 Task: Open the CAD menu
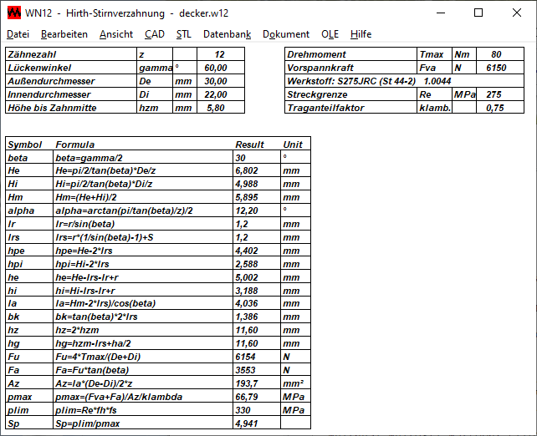[x=155, y=34]
